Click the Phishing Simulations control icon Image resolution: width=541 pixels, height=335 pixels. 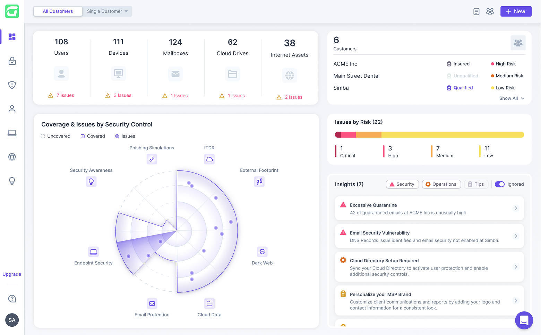(152, 159)
